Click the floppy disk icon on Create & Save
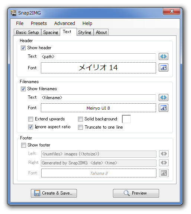This screenshot has width=191, height=214. (37, 193)
